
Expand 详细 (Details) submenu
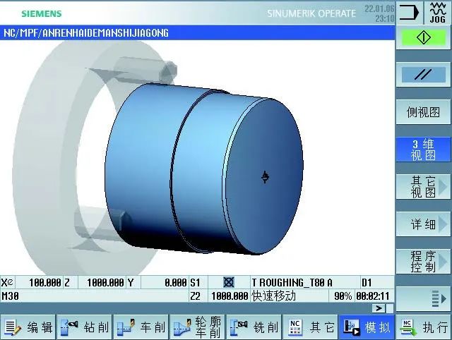[423, 224]
